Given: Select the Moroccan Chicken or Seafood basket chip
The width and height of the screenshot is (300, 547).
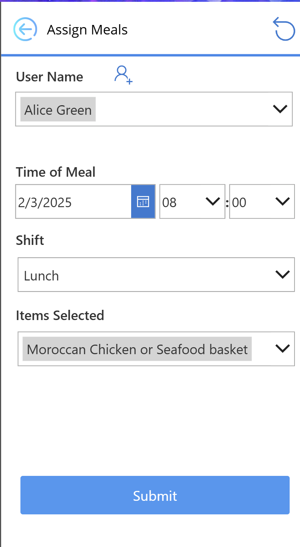Looking at the screenshot, I should 137,349.
